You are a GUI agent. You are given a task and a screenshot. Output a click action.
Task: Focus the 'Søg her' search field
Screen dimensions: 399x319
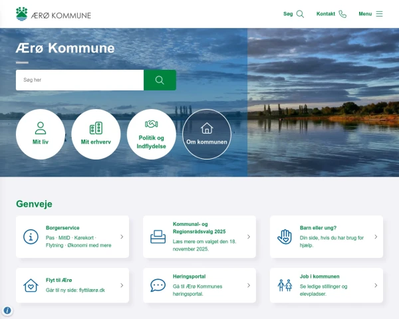point(80,80)
